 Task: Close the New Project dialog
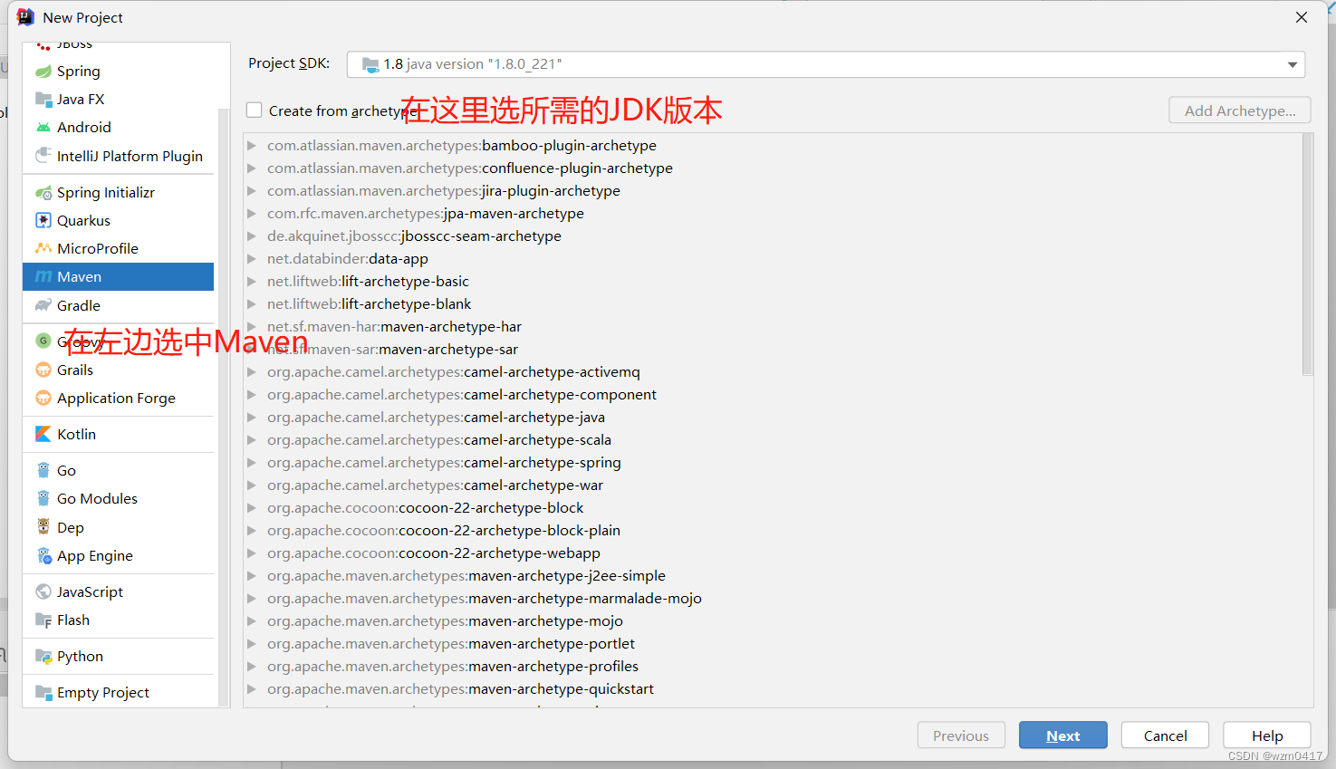point(1302,17)
